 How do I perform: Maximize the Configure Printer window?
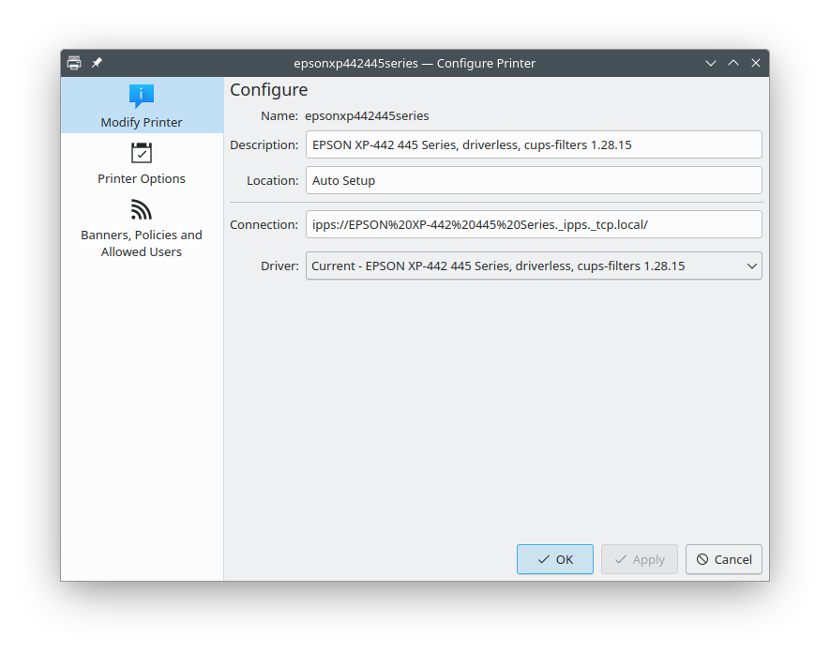[x=733, y=63]
